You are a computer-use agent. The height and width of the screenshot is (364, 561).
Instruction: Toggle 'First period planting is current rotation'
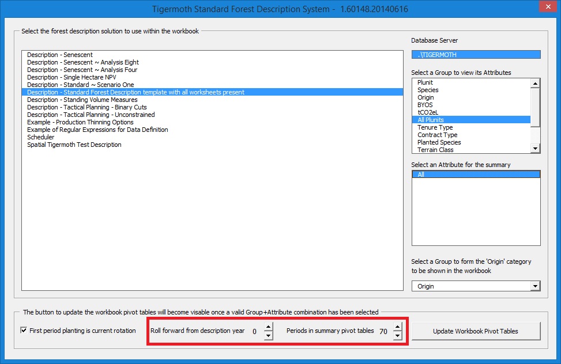click(x=24, y=331)
